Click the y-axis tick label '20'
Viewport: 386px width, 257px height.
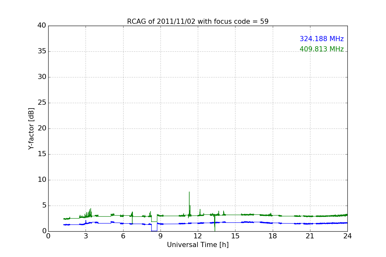(42, 128)
